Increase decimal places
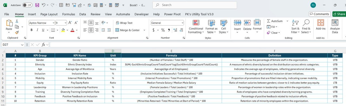The width and height of the screenshot is (346, 106). click(175, 30)
